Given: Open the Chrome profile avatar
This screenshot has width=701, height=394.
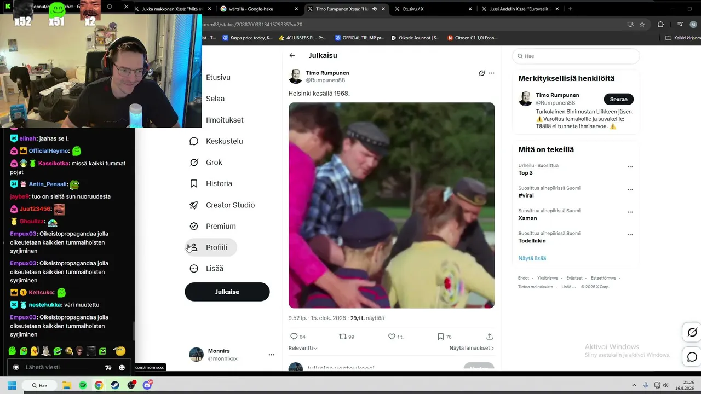Looking at the screenshot, I should (693, 24).
